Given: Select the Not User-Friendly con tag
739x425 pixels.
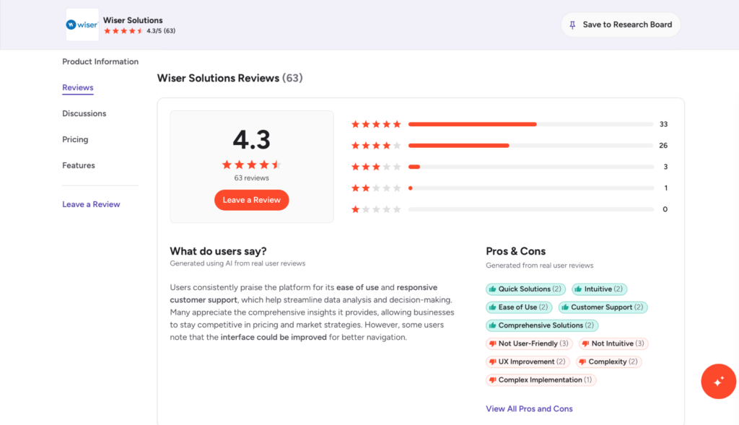Looking at the screenshot, I should 529,343.
